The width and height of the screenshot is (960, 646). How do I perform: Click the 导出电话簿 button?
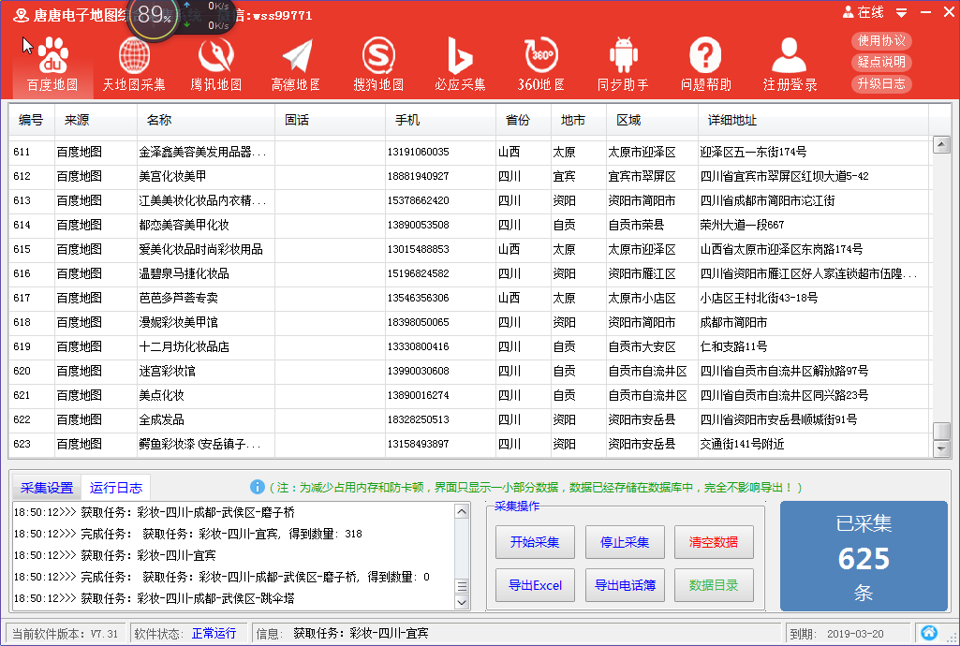625,585
